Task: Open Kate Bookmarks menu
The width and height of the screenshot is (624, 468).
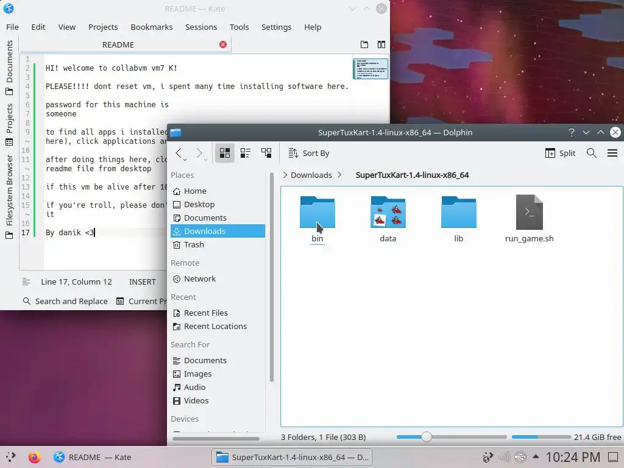Action: 152,27
